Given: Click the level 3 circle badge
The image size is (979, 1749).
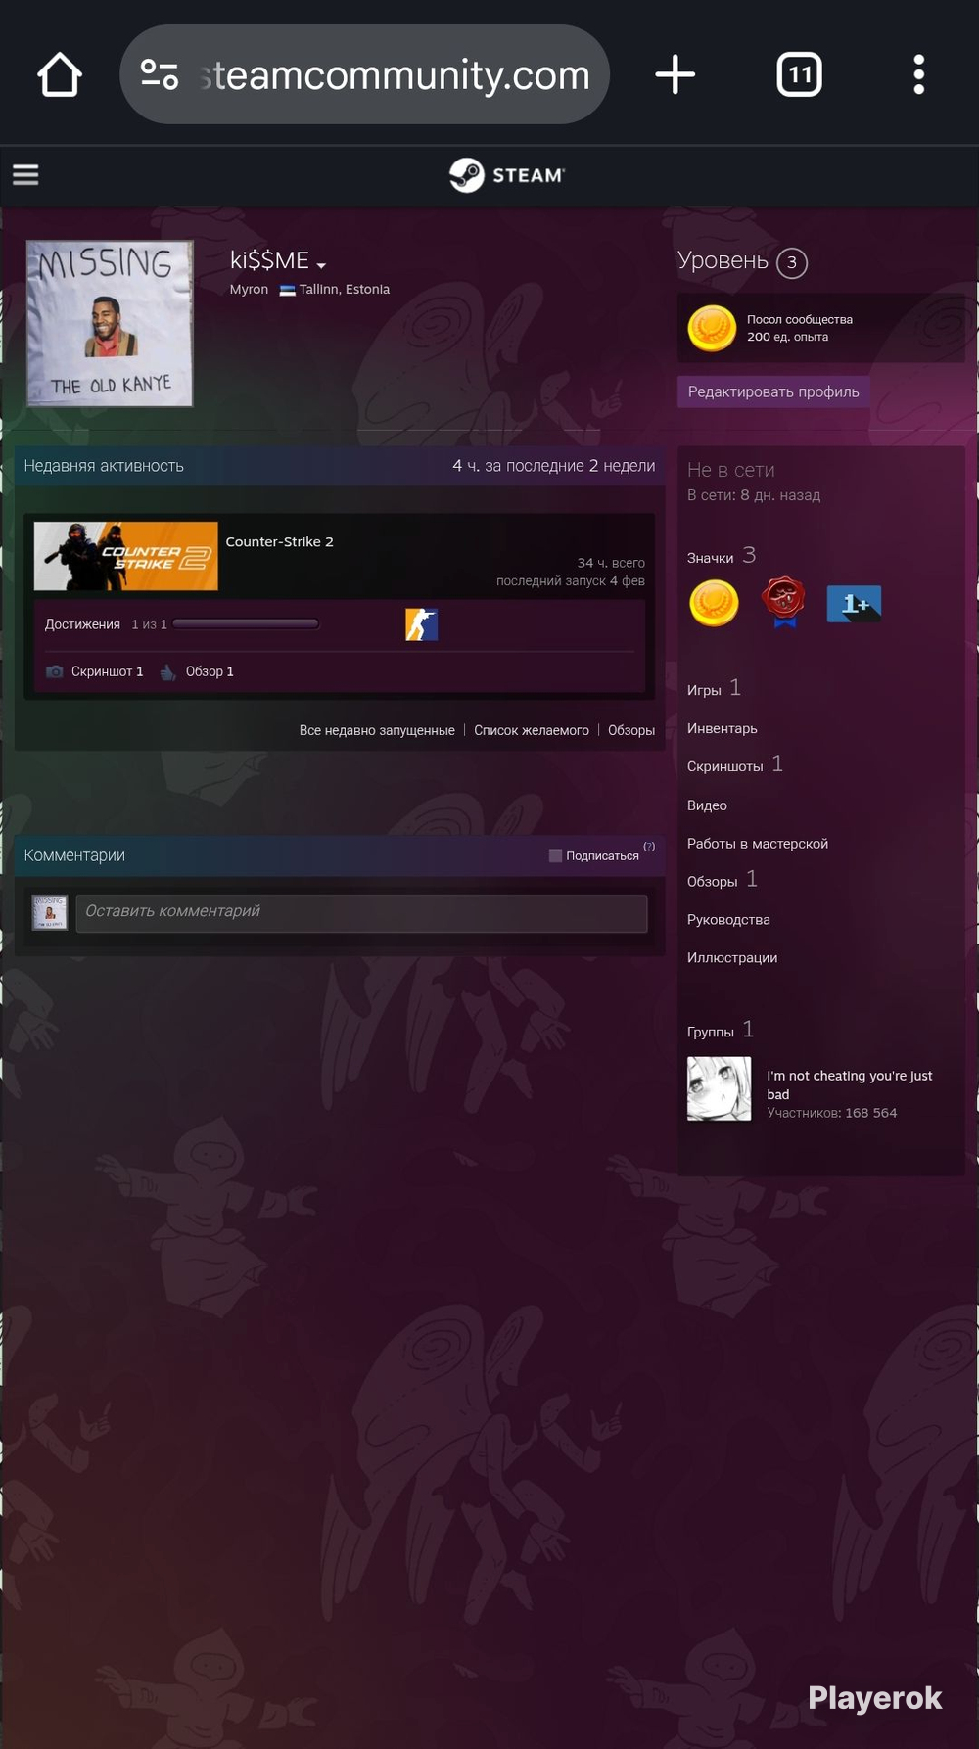Looking at the screenshot, I should 792,262.
